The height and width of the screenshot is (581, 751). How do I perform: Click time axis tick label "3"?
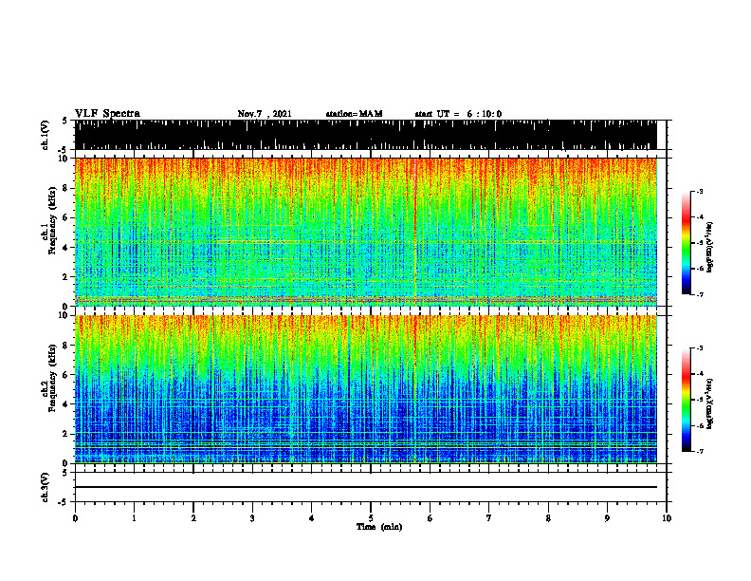(252, 518)
